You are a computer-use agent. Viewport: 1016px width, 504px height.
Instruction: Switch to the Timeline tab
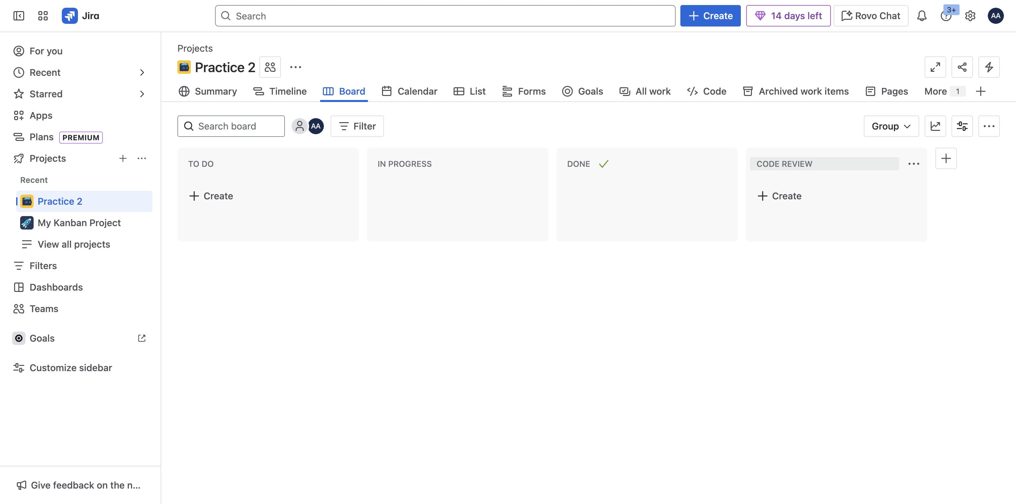coord(280,91)
